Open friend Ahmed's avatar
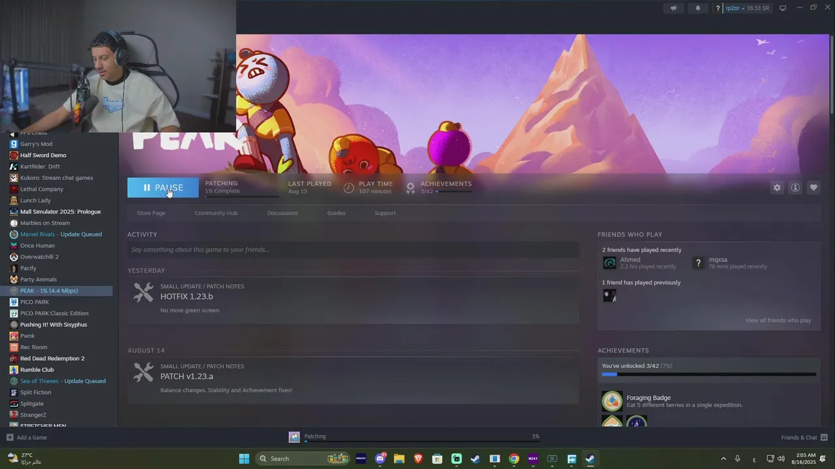This screenshot has height=469, width=835. (x=609, y=263)
